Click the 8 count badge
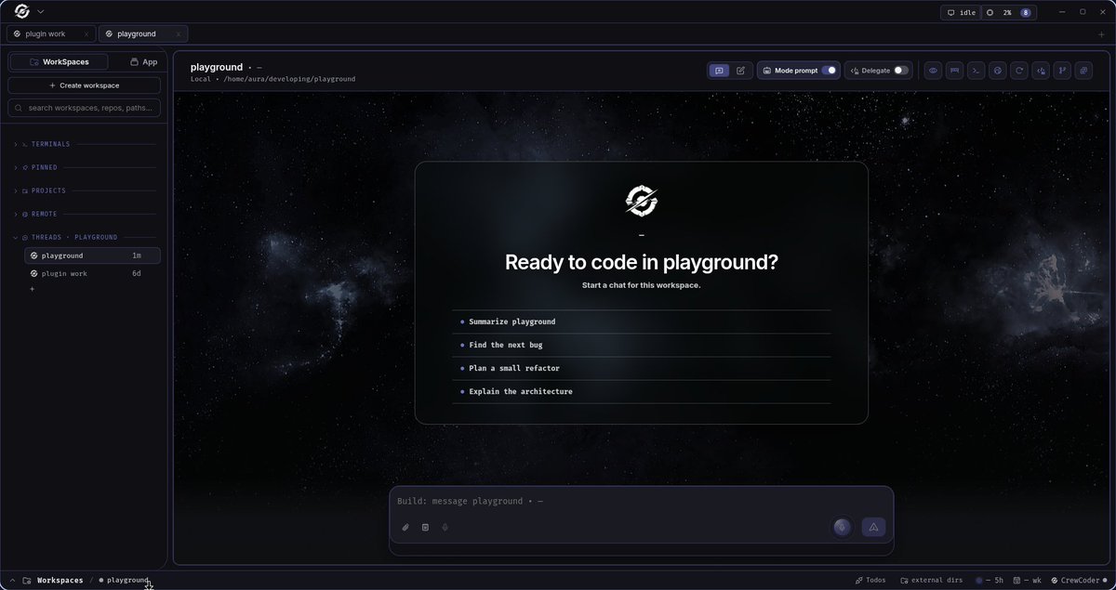The height and width of the screenshot is (590, 1116). click(x=1026, y=13)
